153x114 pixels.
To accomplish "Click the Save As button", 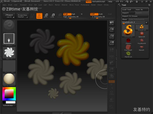I will pyautogui.click(x=142, y=10).
